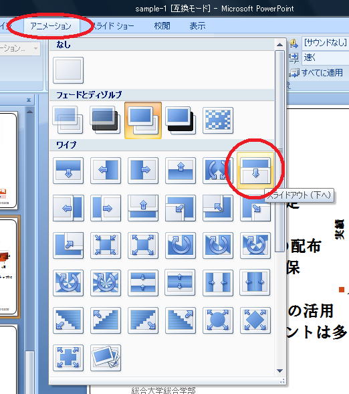Switch to the アニメーション ribbon tab
This screenshot has height=394, width=349.
[x=51, y=26]
